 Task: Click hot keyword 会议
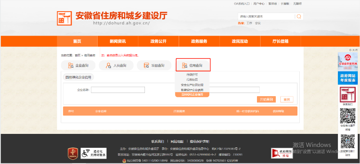coord(257,23)
